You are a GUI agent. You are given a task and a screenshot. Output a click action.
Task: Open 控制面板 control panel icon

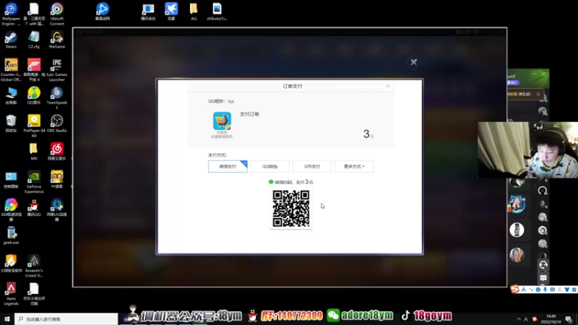(x=11, y=179)
